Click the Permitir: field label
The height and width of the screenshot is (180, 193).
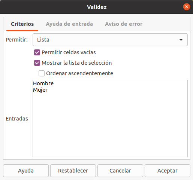16,40
